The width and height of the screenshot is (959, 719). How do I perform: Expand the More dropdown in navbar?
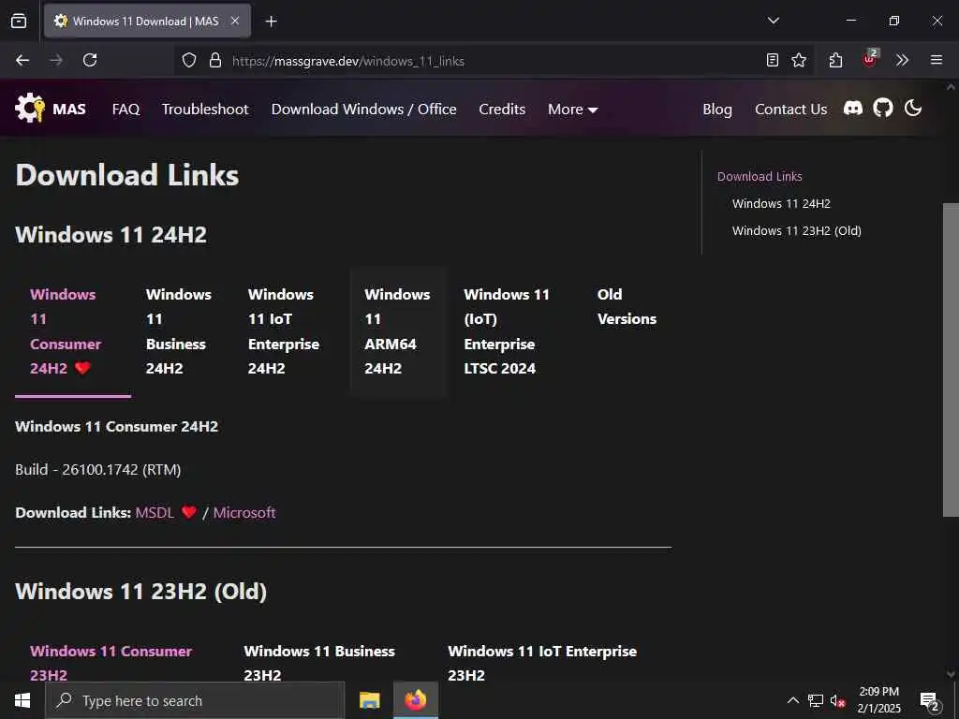(572, 109)
